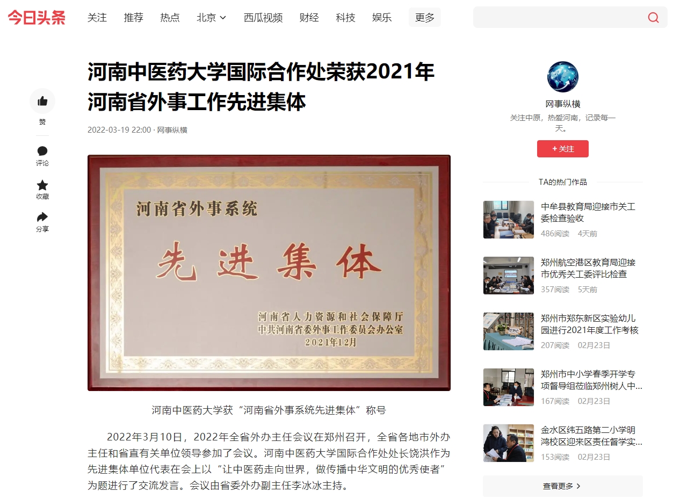Click the star favorite icon

(x=42, y=185)
